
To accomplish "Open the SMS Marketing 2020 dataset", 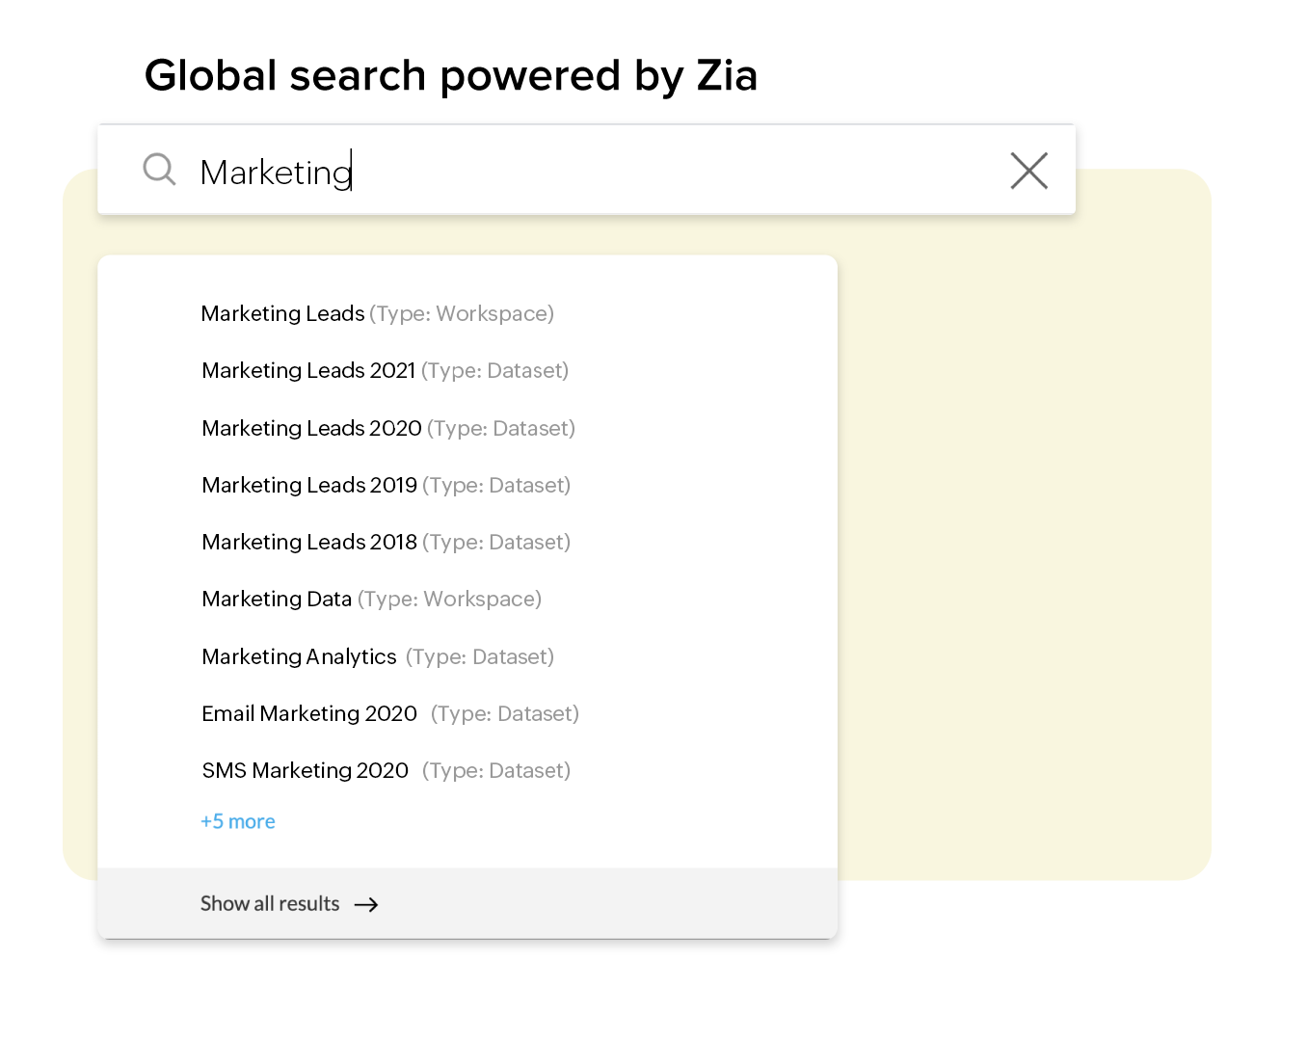I will pos(305,770).
